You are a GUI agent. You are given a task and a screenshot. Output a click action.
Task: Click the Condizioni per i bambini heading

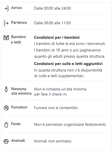click(x=57, y=37)
